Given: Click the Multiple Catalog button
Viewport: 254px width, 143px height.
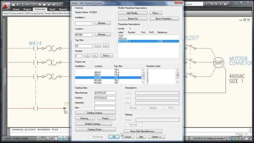Looking at the screenshot, I should [x=94, y=124].
